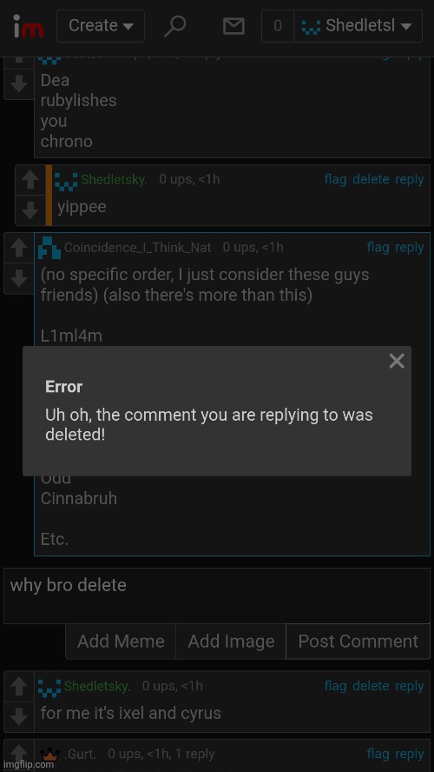Viewport: 434px width, 772px height.
Task: Close the Error dialog
Action: coord(397,361)
